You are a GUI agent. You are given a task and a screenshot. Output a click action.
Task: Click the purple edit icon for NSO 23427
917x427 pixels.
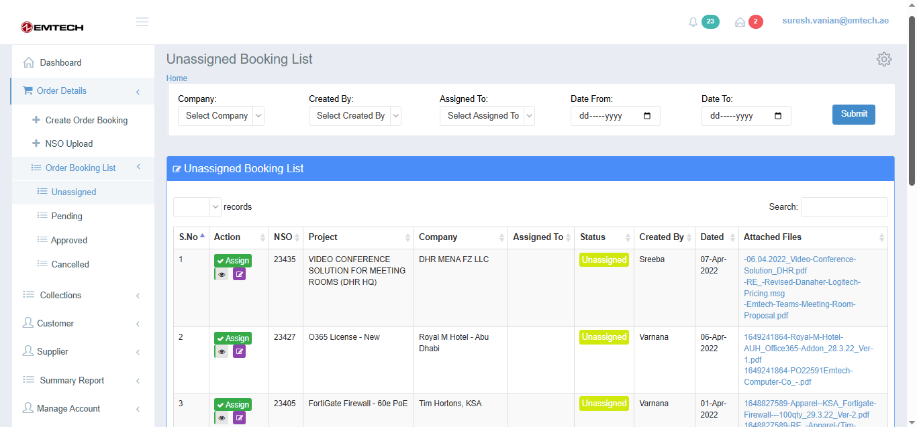(239, 352)
